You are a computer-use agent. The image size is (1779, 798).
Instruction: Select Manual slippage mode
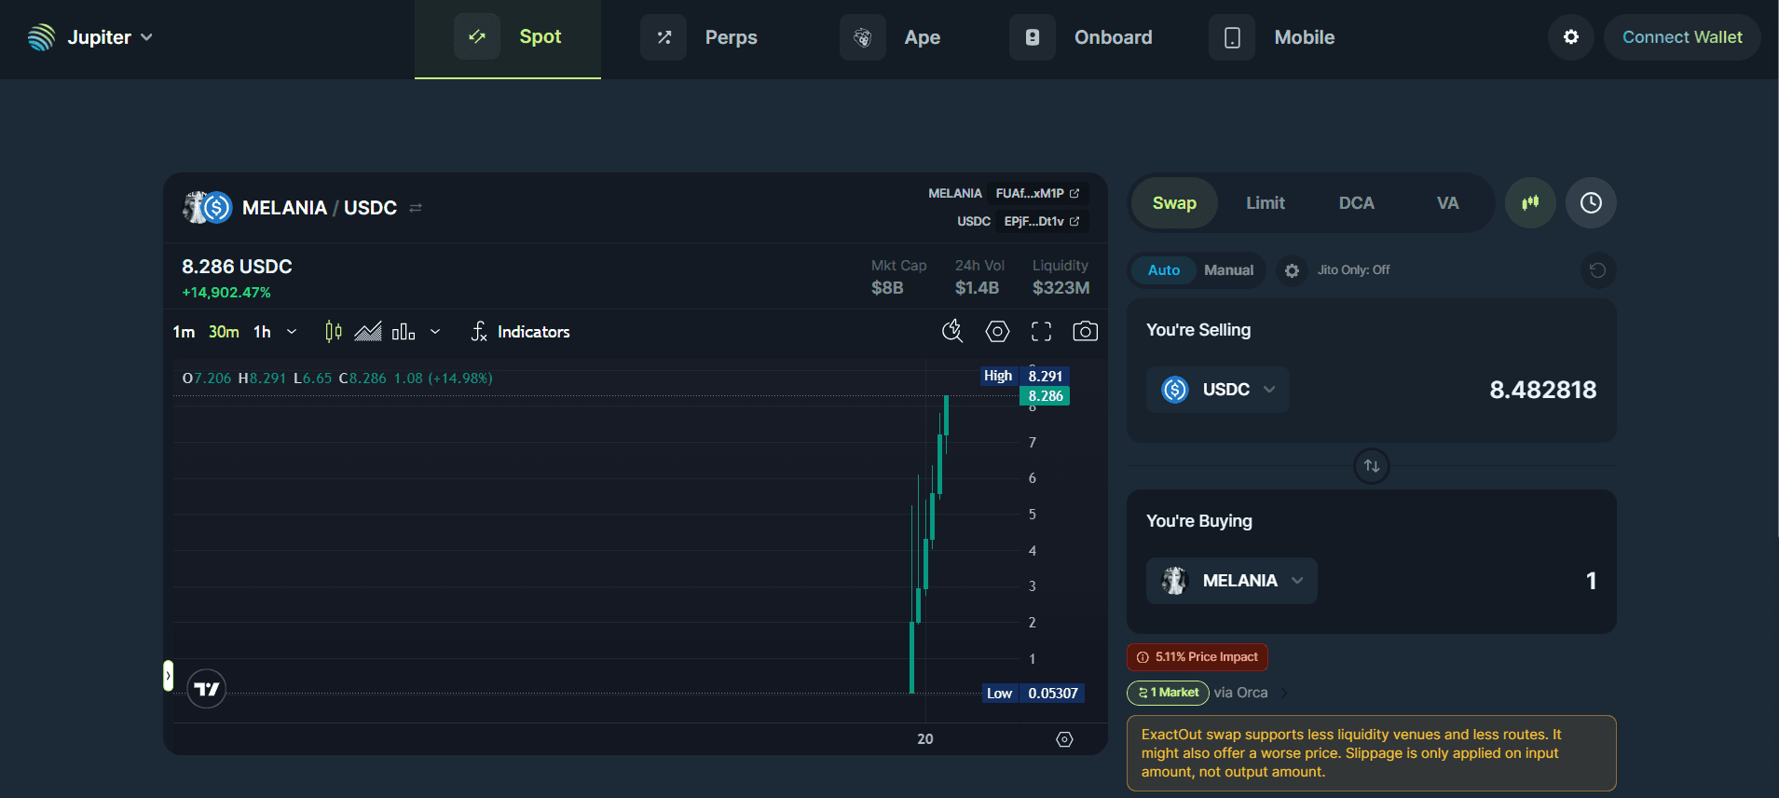point(1228,270)
